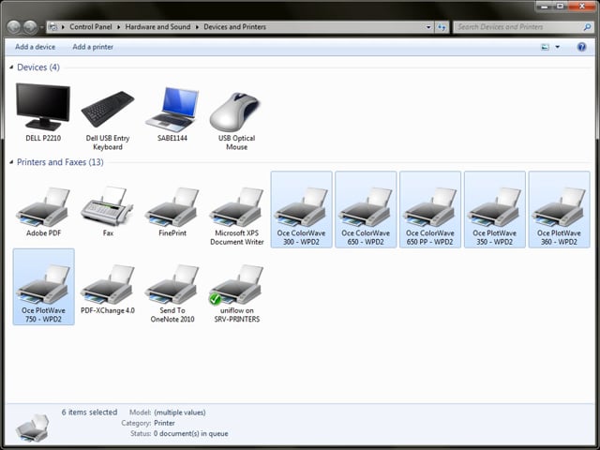This screenshot has width=600, height=450.
Task: Click the Change your view icon
Action: tap(545, 47)
